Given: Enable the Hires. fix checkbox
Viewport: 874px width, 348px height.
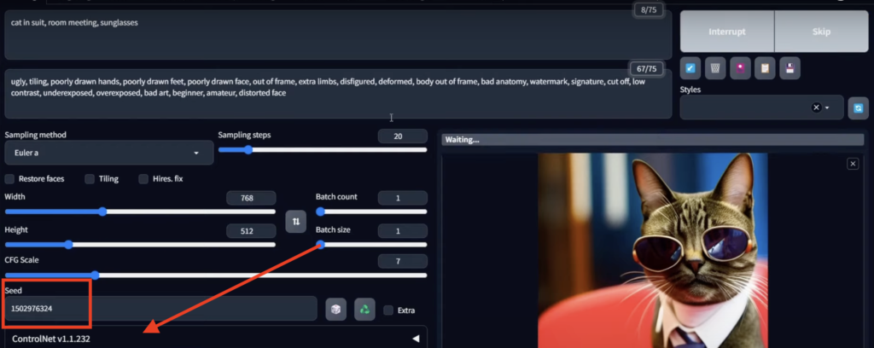Looking at the screenshot, I should pyautogui.click(x=143, y=179).
